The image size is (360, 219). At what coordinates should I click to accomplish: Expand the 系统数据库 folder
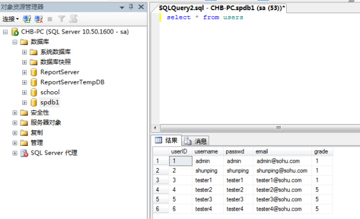point(25,52)
